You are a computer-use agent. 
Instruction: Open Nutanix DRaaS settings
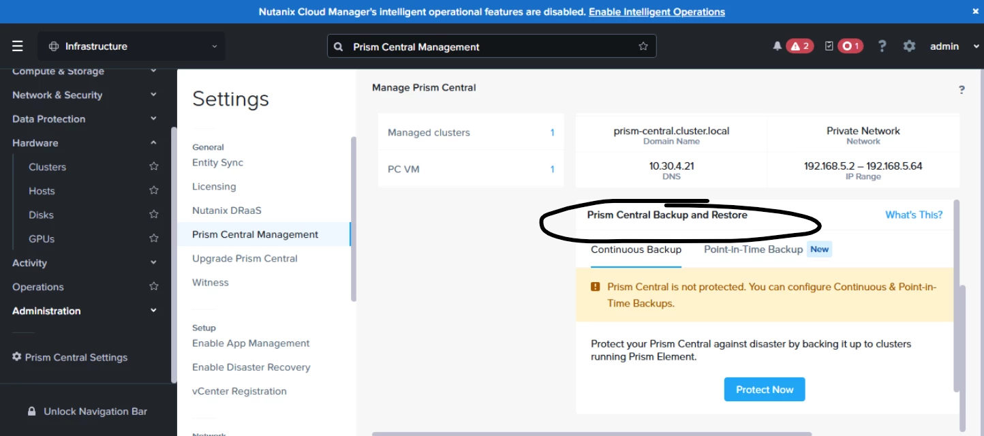pyautogui.click(x=227, y=211)
